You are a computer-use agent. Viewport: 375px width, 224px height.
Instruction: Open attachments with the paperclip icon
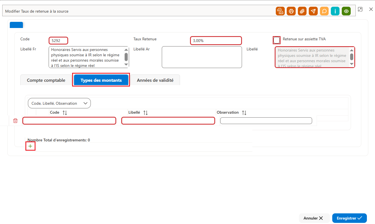(x=302, y=11)
